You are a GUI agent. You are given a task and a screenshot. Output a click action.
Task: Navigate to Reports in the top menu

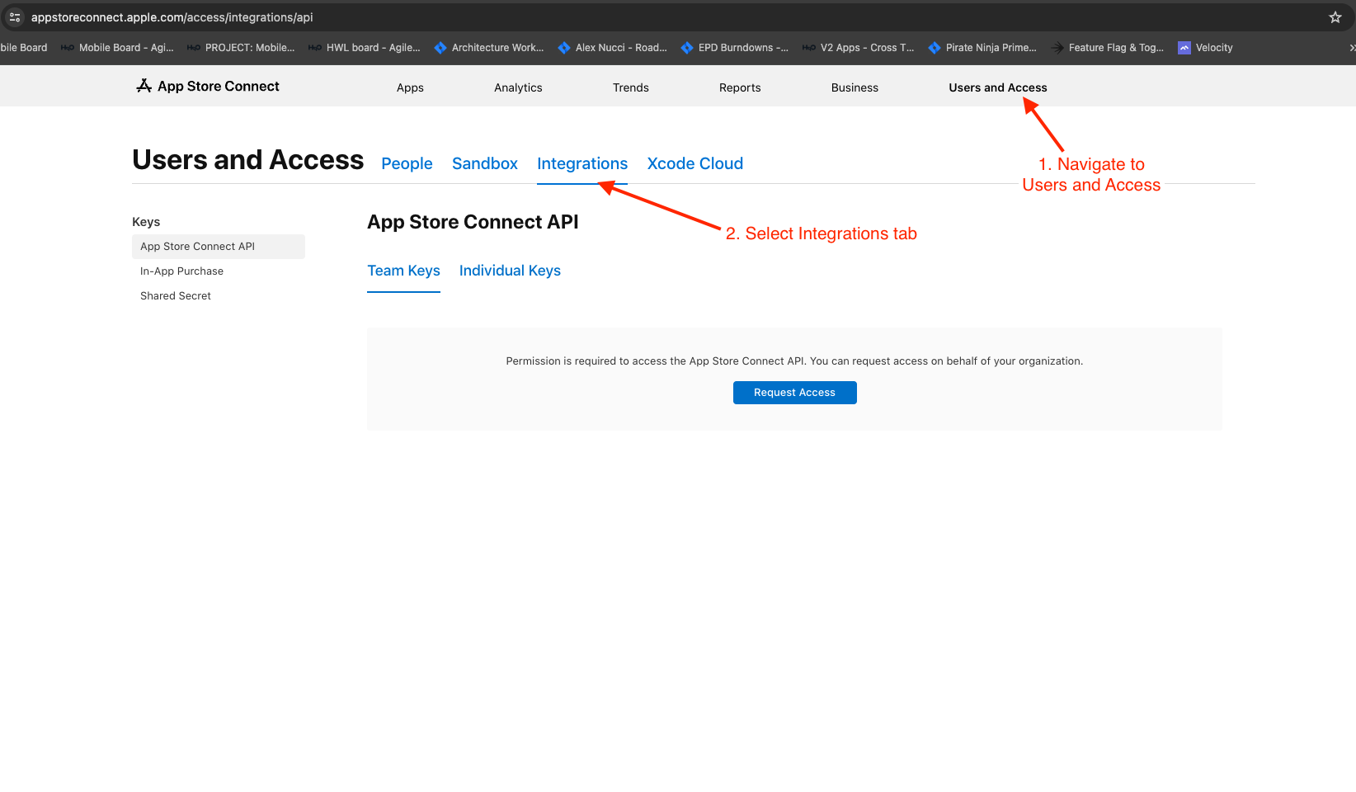(x=739, y=87)
